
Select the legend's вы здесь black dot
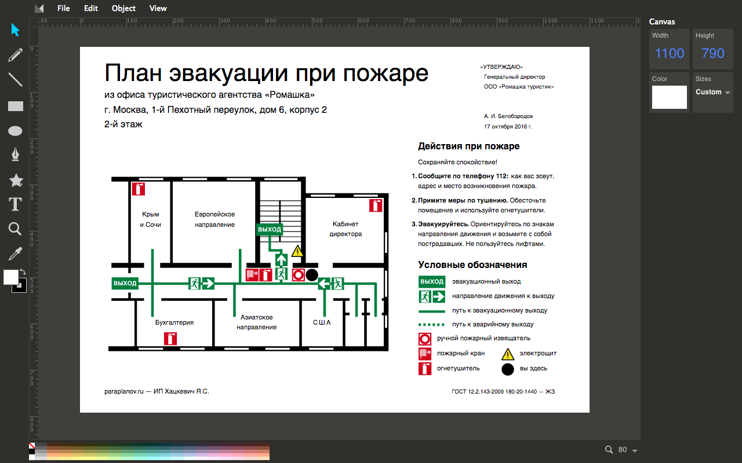(x=508, y=369)
